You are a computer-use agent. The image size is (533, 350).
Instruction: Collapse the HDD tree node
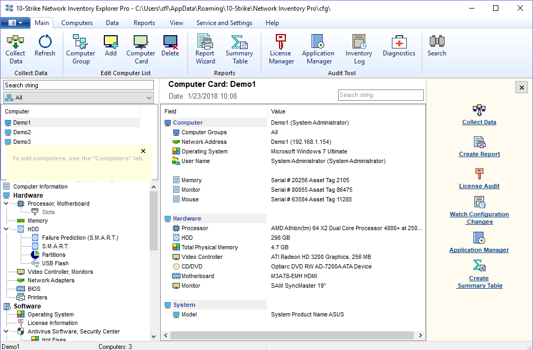[x=6, y=229]
